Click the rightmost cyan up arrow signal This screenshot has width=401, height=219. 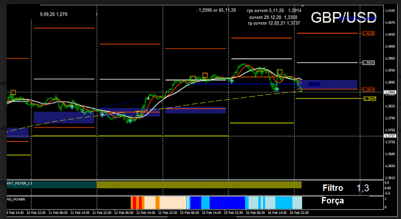(277, 89)
